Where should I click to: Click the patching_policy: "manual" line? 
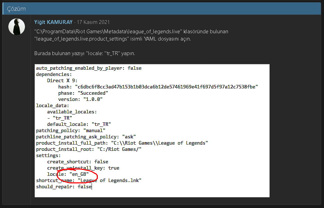point(71,131)
